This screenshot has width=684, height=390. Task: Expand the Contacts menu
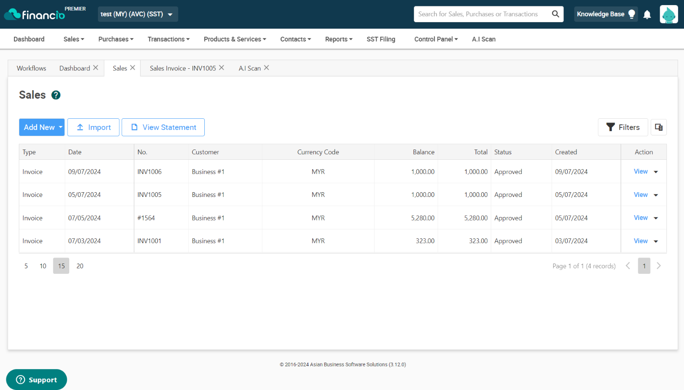[x=295, y=39]
